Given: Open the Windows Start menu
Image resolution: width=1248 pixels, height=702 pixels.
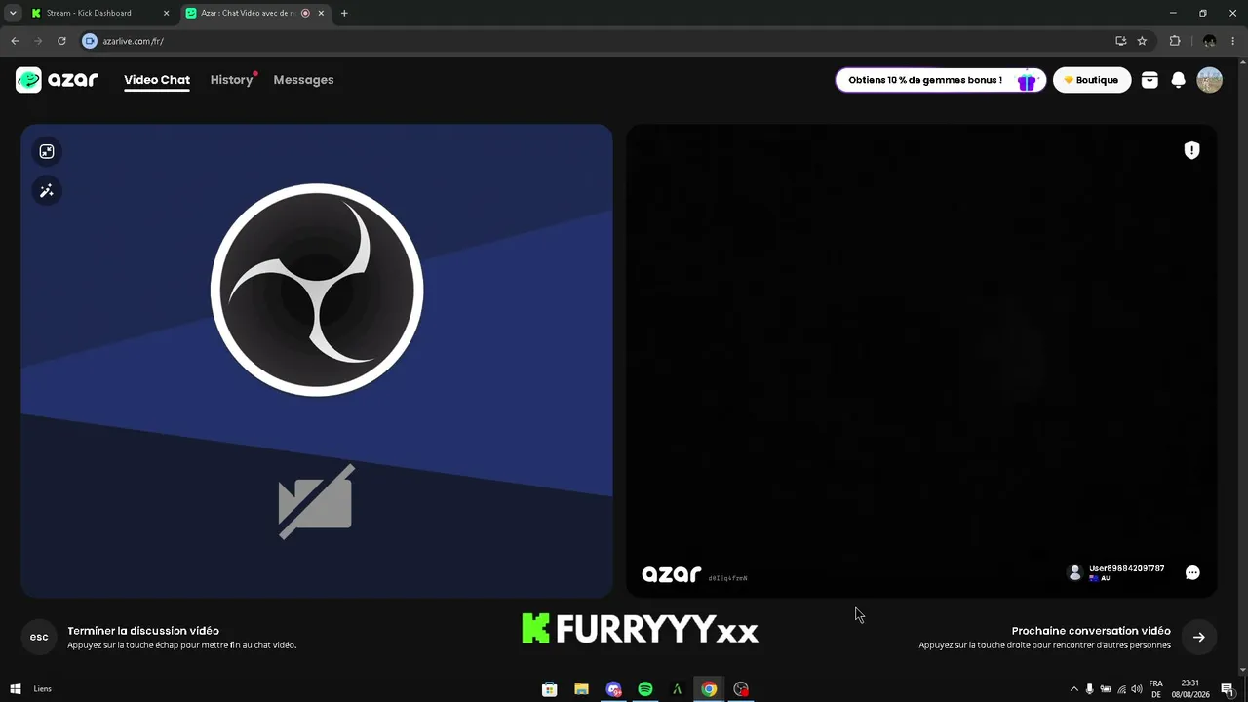Looking at the screenshot, I should (16, 689).
